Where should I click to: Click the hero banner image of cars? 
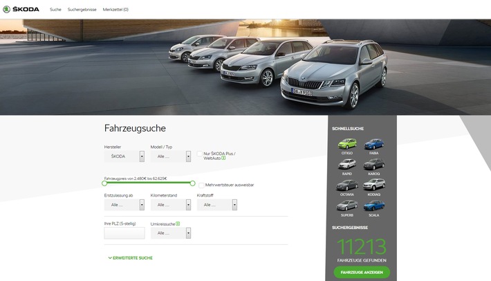245,67
